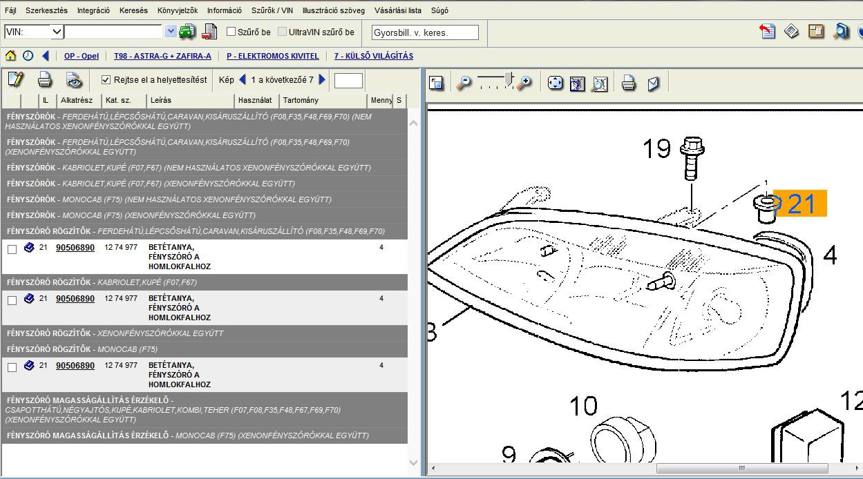The height and width of the screenshot is (479, 863).
Task: Zoom out the illustration with magnifier minus
Action: click(464, 83)
